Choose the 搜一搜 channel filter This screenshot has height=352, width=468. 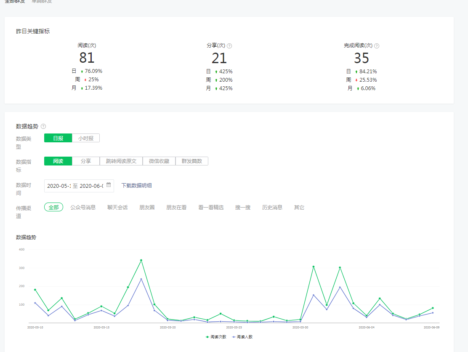(x=242, y=208)
